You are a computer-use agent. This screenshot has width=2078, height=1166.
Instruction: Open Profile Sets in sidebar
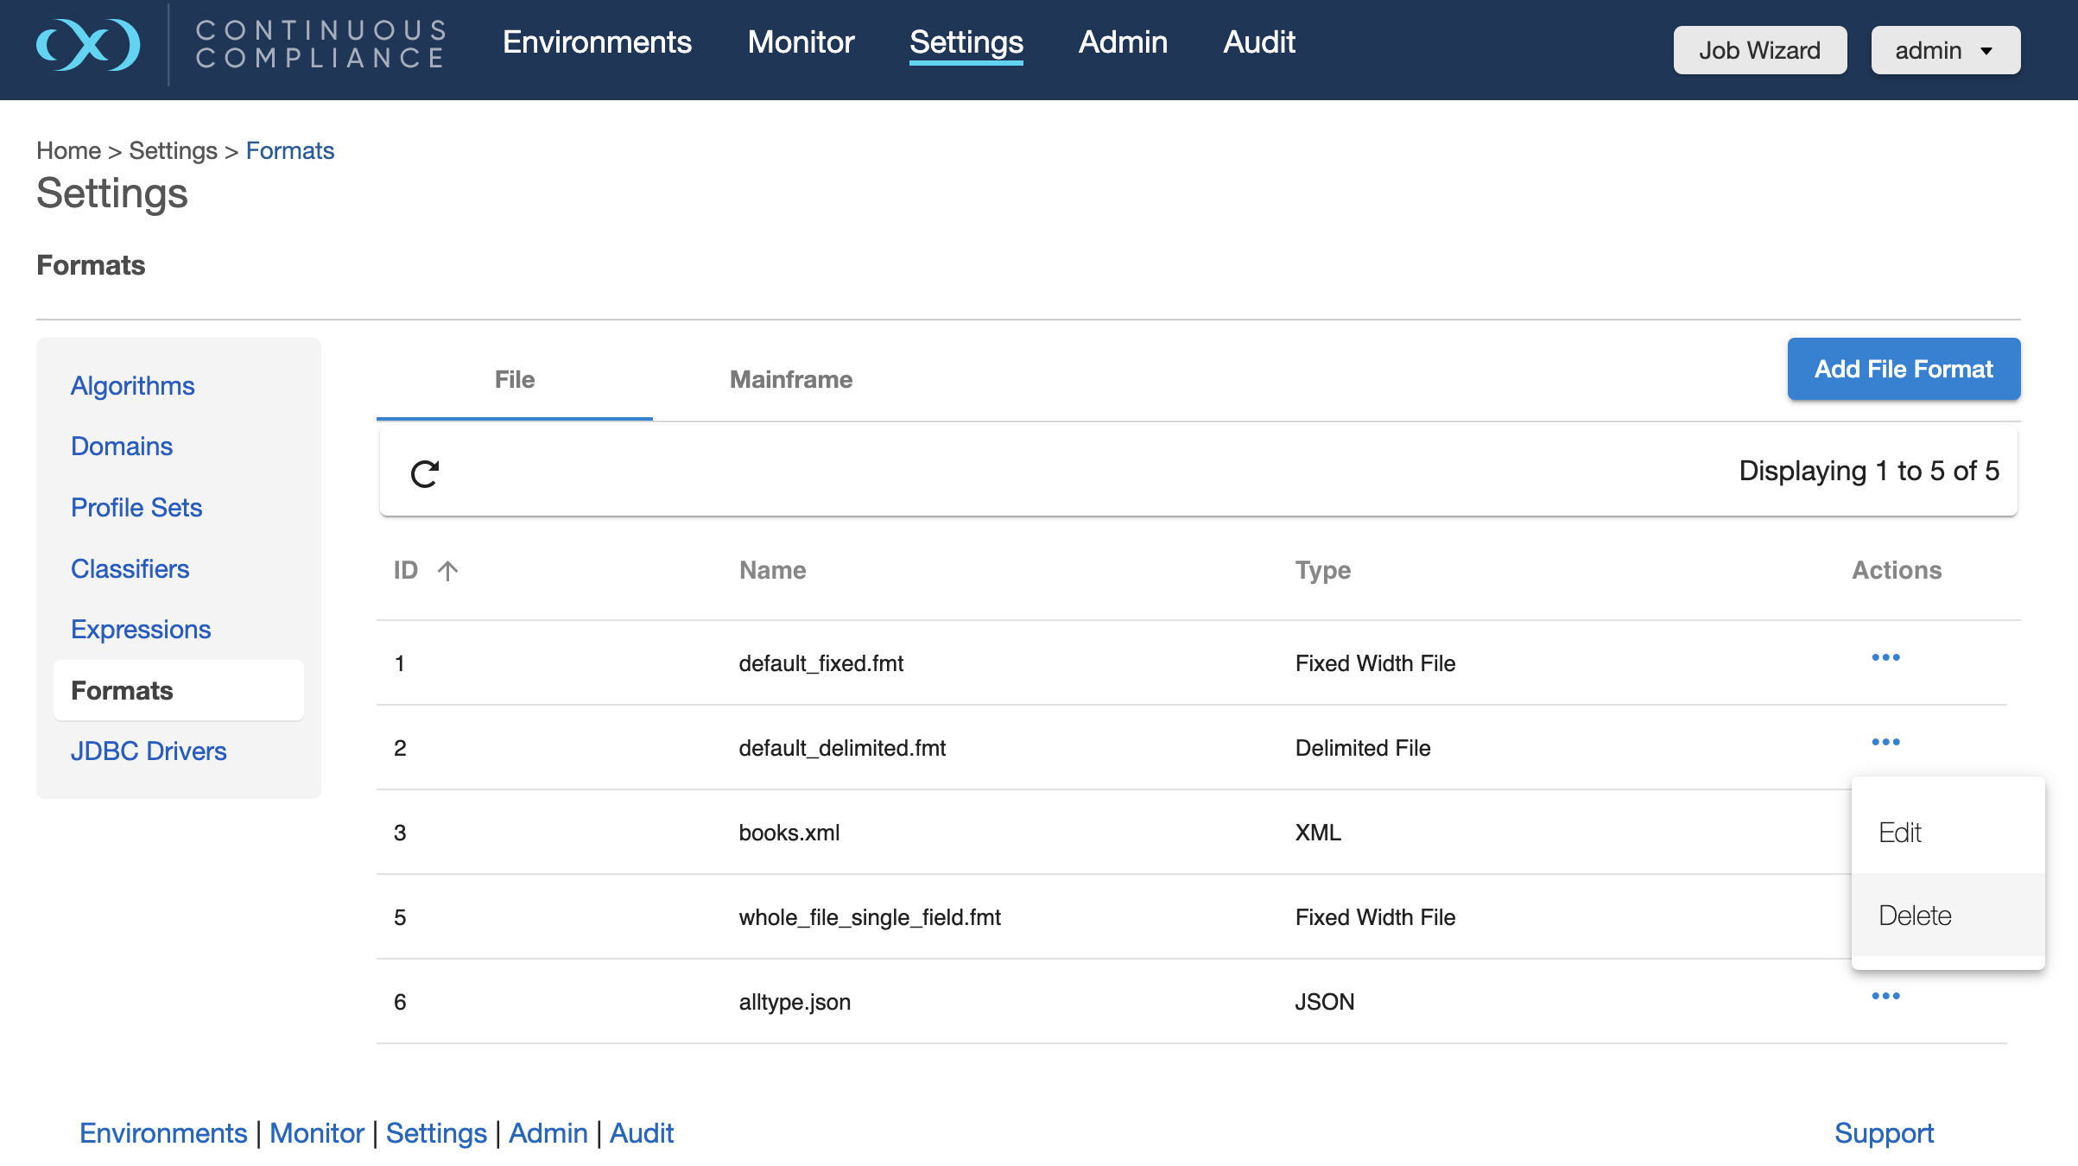pos(136,508)
